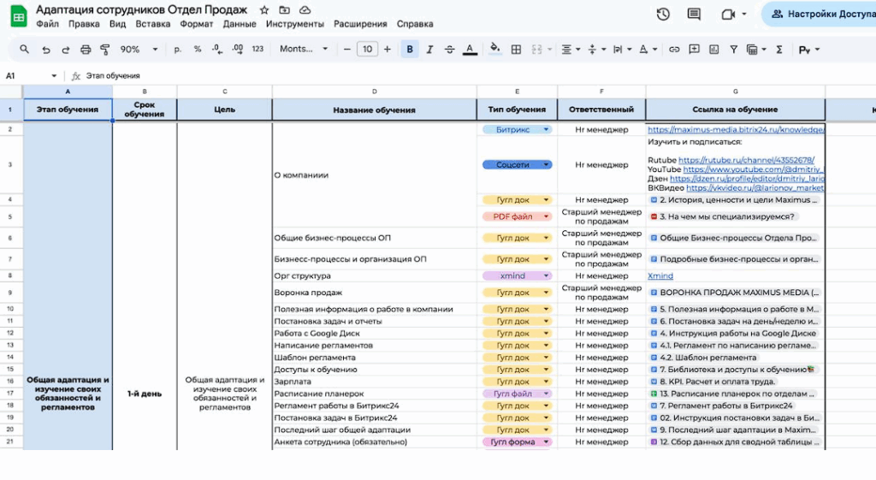Open the Xmind link in cell
Screen dimensions: 876x480
pyautogui.click(x=660, y=276)
